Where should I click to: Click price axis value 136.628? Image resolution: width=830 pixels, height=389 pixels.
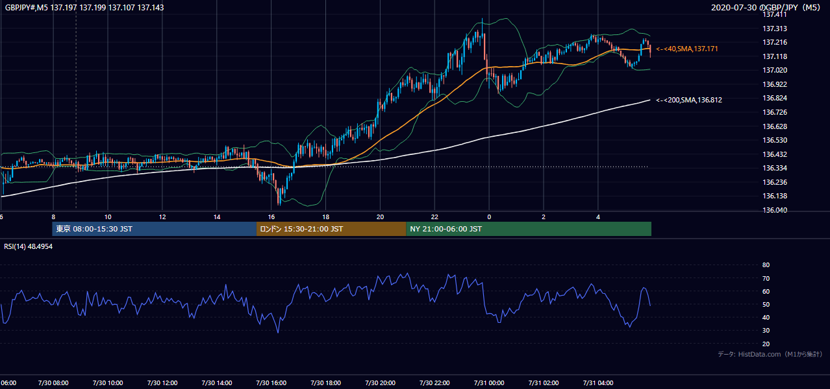(x=775, y=126)
